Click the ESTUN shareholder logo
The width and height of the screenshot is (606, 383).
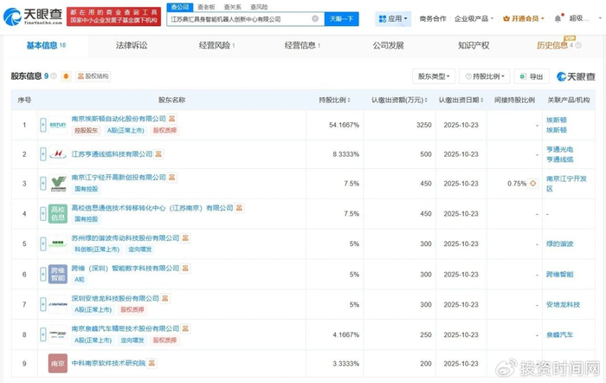(57, 125)
